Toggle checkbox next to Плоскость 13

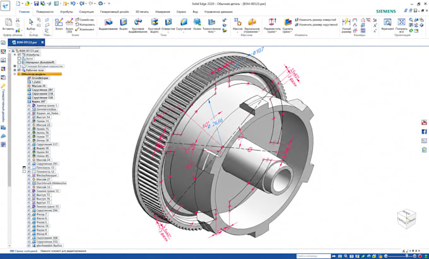(x=24, y=171)
